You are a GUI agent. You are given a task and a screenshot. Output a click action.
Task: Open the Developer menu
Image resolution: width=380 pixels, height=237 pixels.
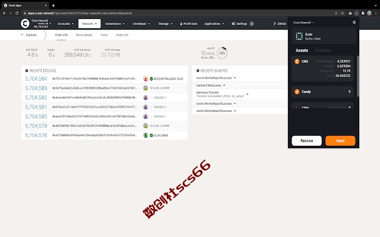[x=141, y=24]
